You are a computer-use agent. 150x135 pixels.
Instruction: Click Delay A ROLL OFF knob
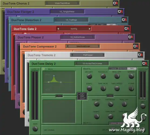coord(117,76)
